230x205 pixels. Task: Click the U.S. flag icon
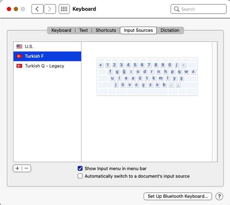19,47
